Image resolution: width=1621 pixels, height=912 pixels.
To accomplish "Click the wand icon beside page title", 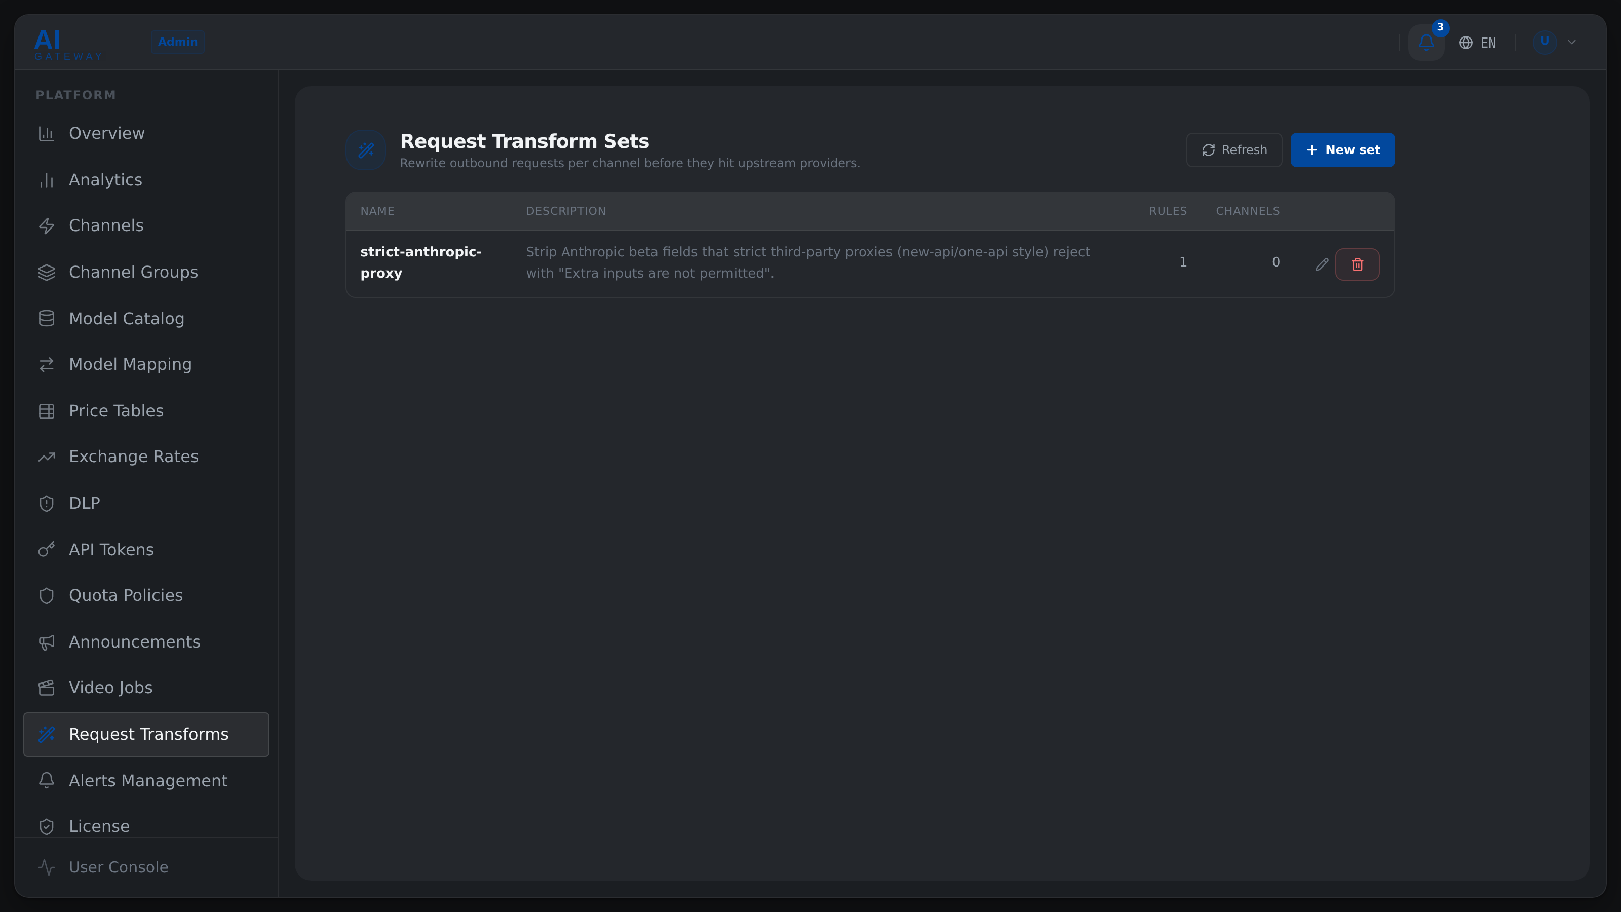I will (x=366, y=150).
